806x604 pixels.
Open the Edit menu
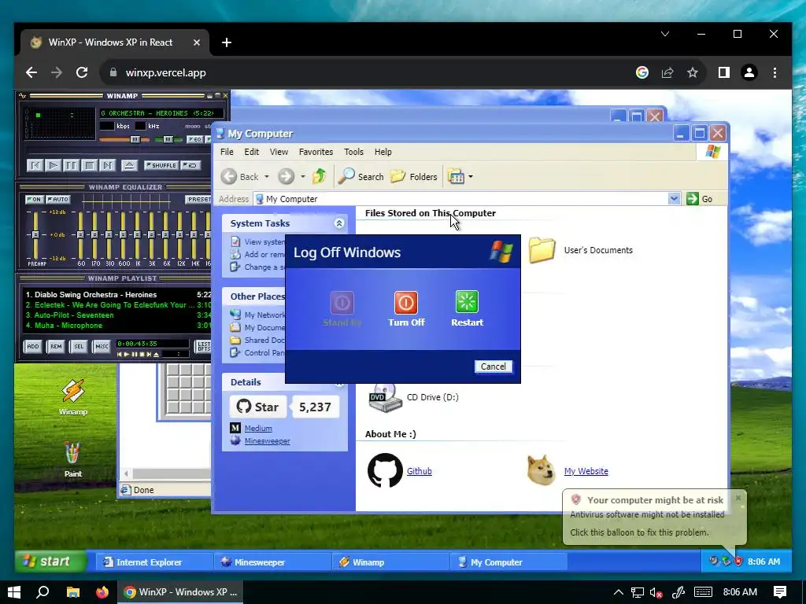click(251, 152)
